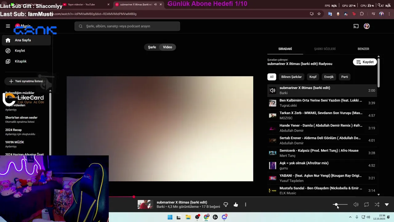The height and width of the screenshot is (222, 394).
Task: Click the blurred video player area
Action: [x=160, y=129]
